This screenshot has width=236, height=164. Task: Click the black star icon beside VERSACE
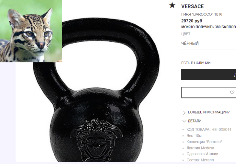tap(172, 5)
